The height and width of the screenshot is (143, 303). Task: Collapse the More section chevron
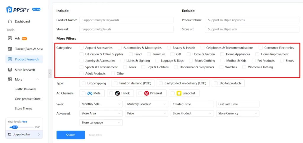coord(38,79)
